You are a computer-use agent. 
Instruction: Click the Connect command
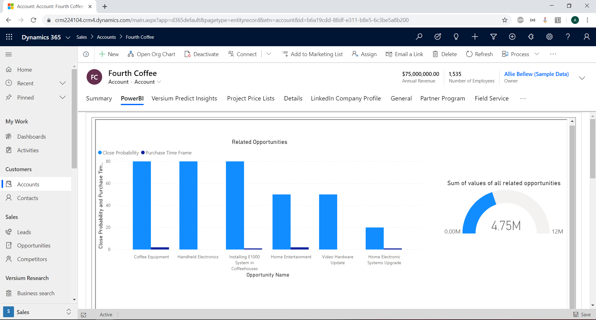click(x=242, y=54)
